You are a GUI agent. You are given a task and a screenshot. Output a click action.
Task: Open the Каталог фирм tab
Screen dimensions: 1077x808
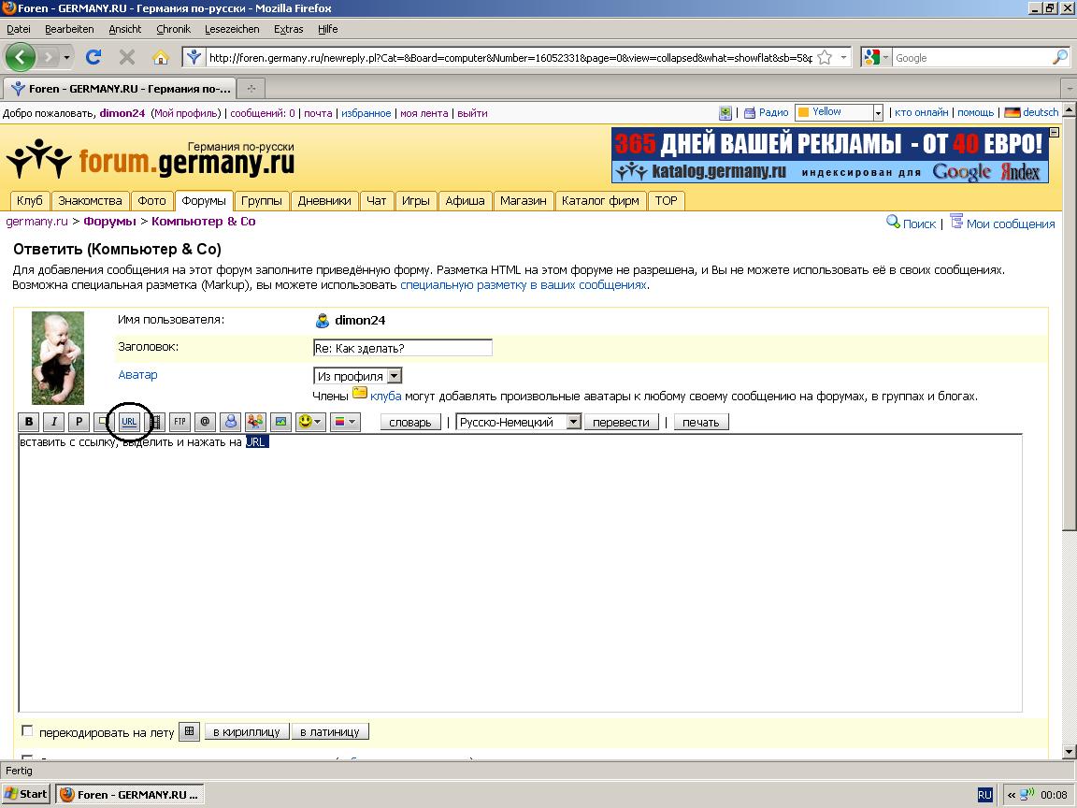tap(600, 201)
